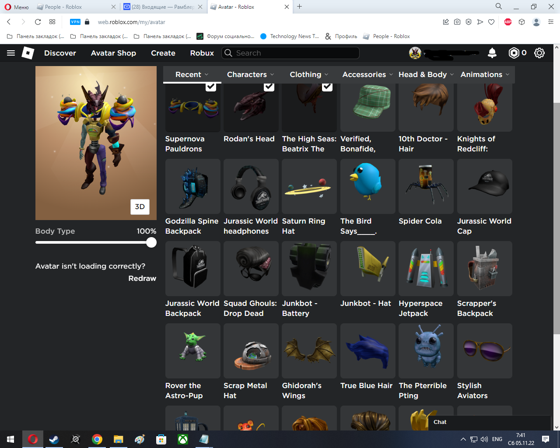Open Spider Cola name link
This screenshot has width=560, height=448.
click(420, 221)
